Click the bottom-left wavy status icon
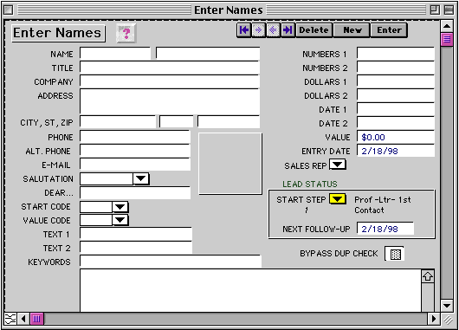Screen dimensions: 459x330 [10, 319]
